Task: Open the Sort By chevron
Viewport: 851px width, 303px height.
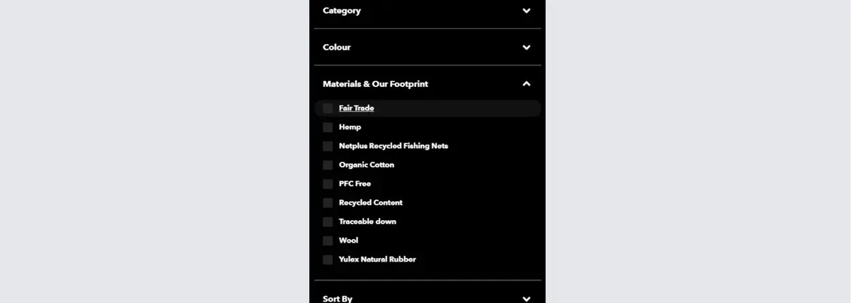Action: coord(526,299)
